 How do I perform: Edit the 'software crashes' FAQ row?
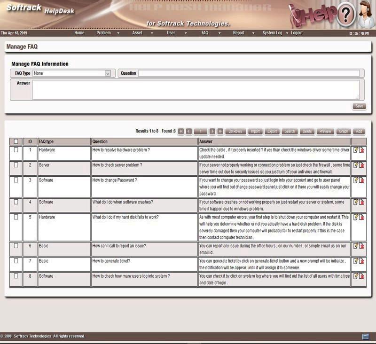coord(356,202)
